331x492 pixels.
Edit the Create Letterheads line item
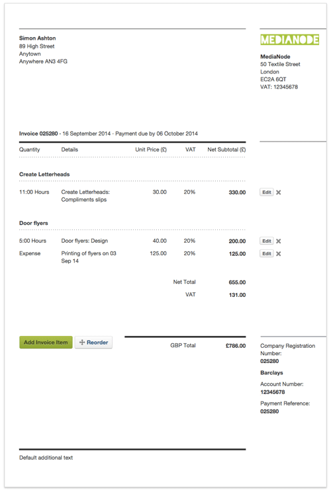(267, 192)
